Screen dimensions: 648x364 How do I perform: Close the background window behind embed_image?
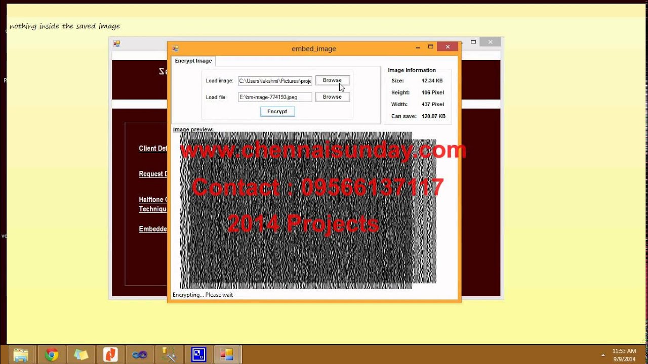(490, 42)
